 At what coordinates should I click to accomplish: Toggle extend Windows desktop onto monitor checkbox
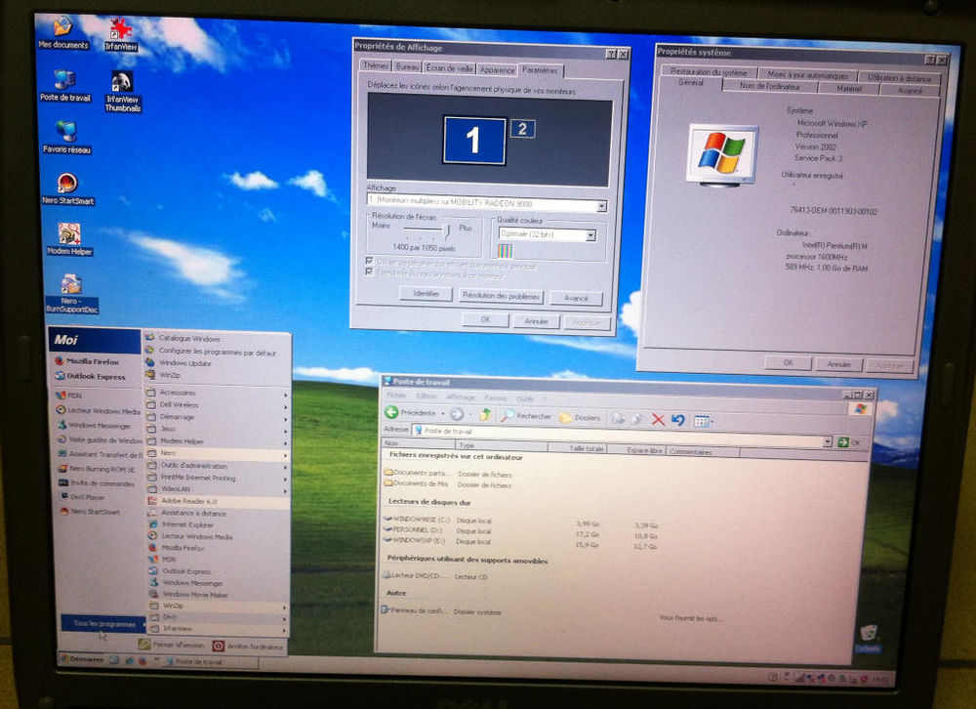(x=370, y=271)
